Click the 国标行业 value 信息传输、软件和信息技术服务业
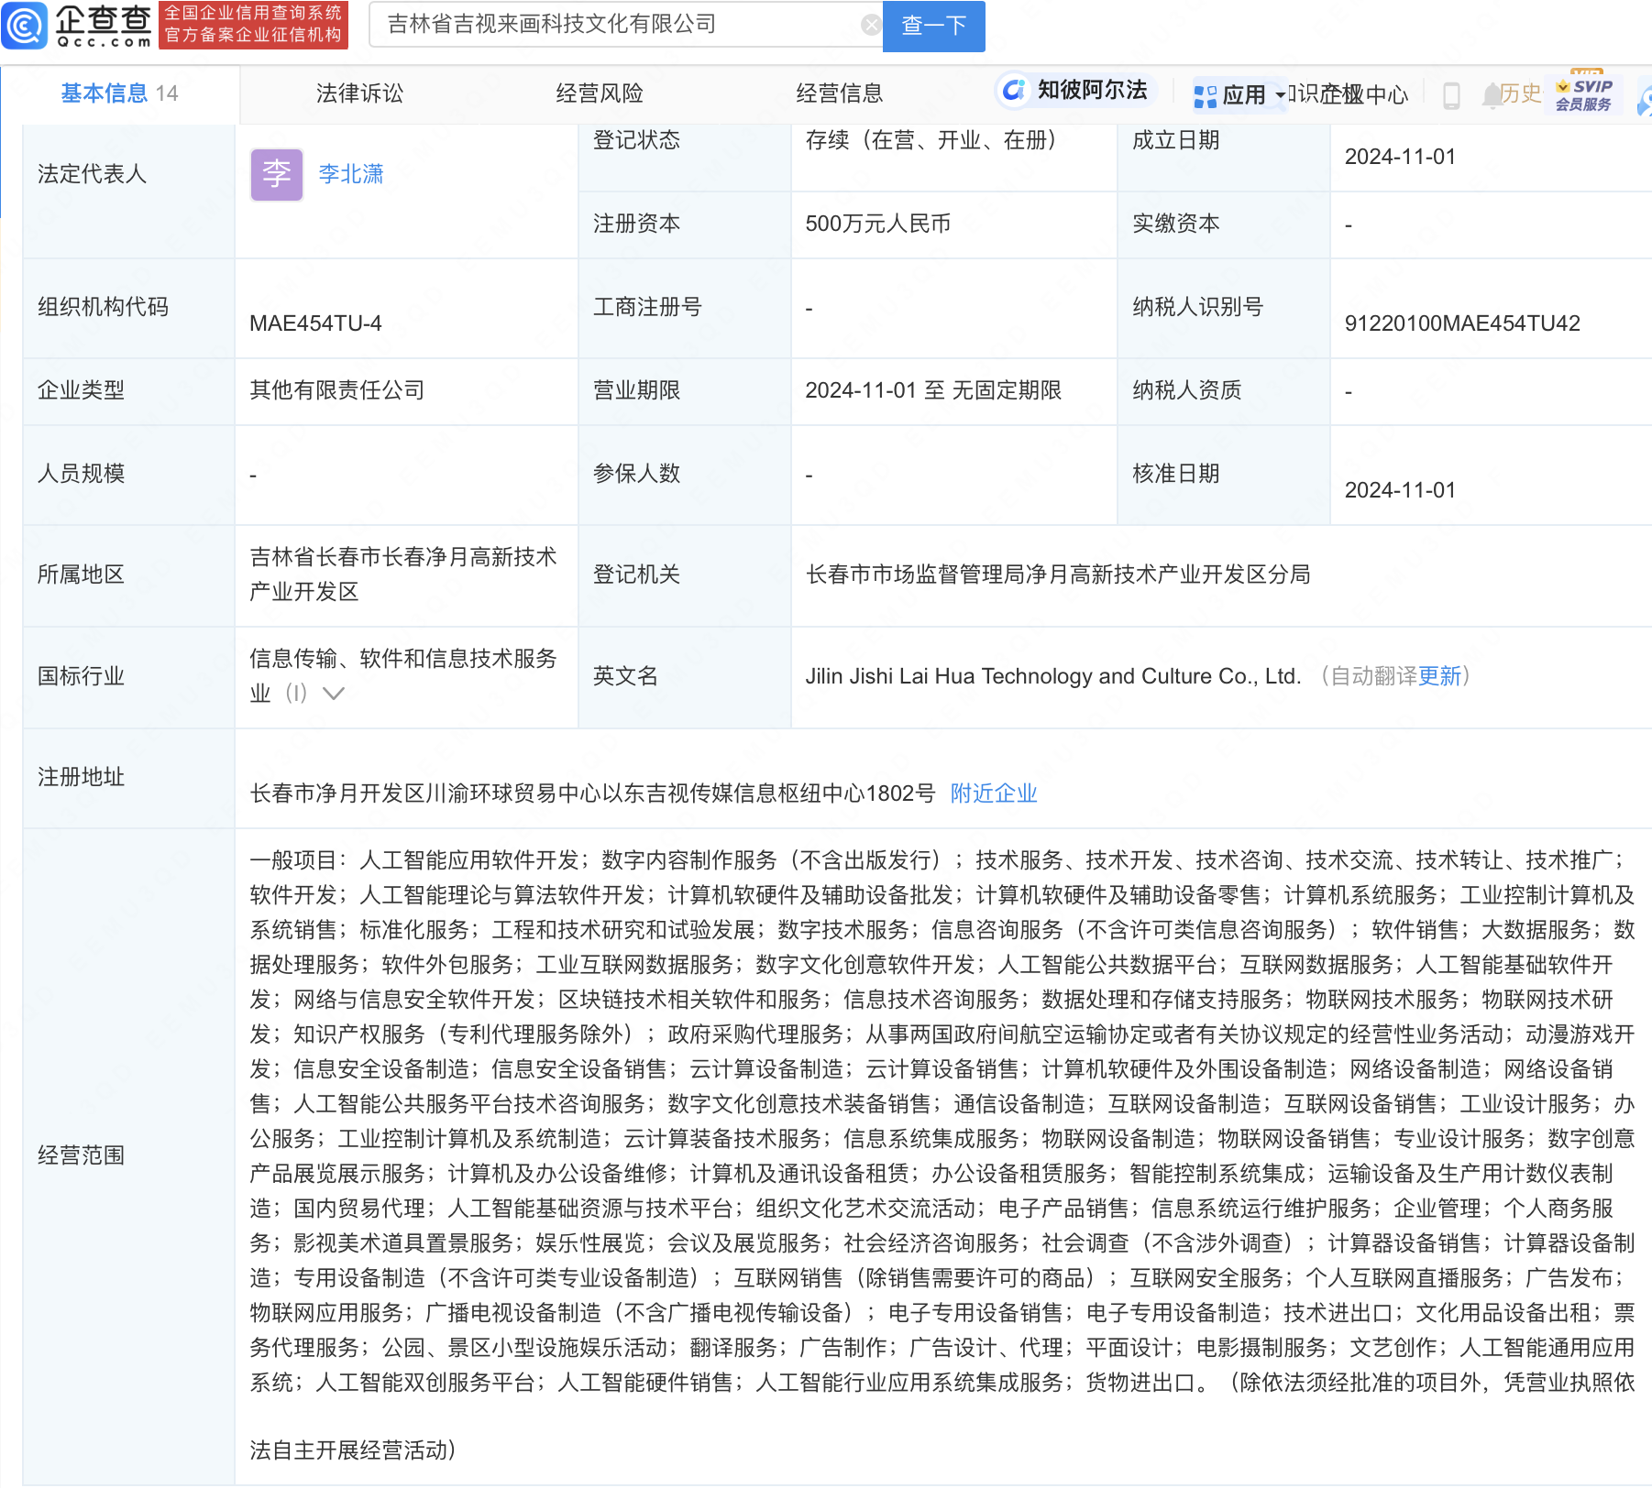This screenshot has width=1652, height=1488. pyautogui.click(x=403, y=676)
